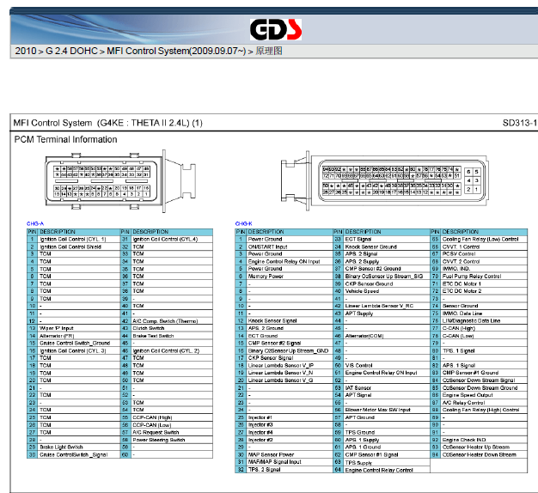Screen dimensions: 538x493
Task: Select 'O2Sensor Heater Down Stream' cell
Action: click(484, 454)
